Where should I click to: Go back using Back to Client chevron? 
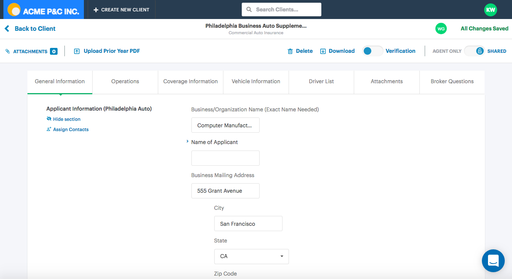7,29
